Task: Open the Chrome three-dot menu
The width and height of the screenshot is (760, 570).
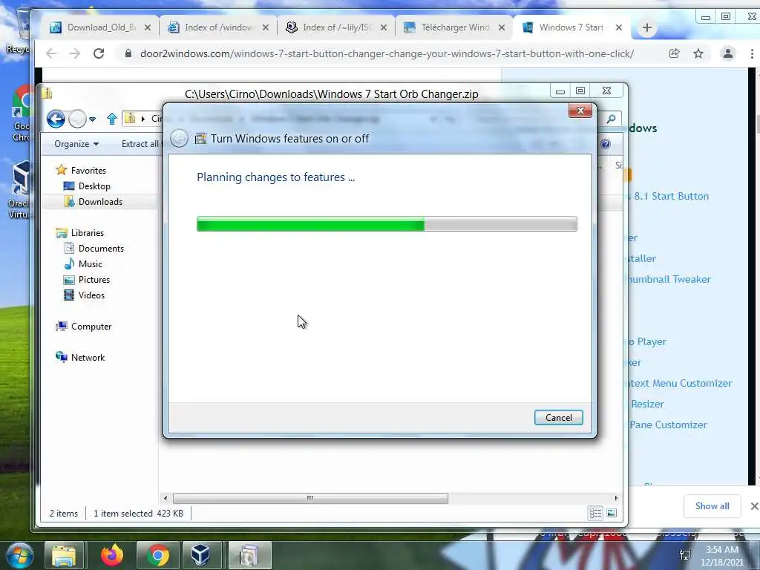Action: pos(753,53)
